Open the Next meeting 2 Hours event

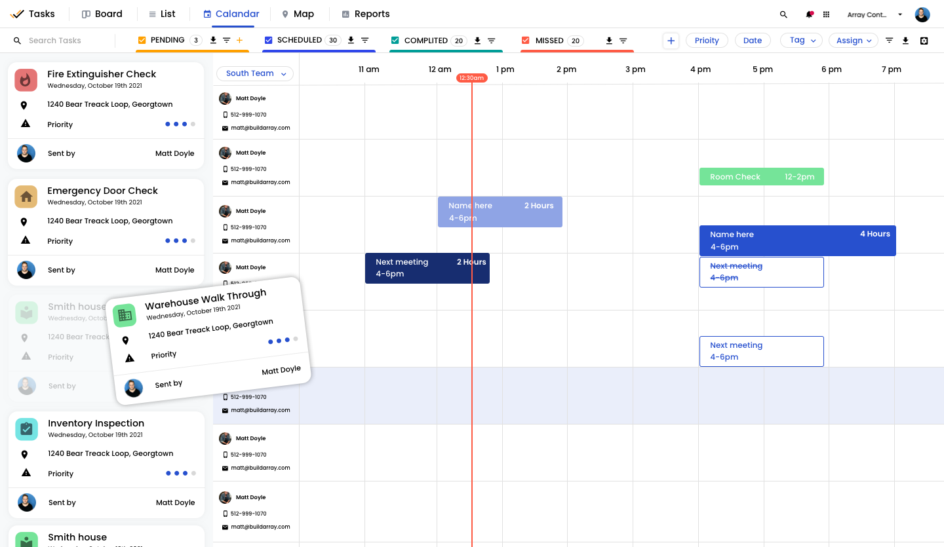(x=427, y=268)
